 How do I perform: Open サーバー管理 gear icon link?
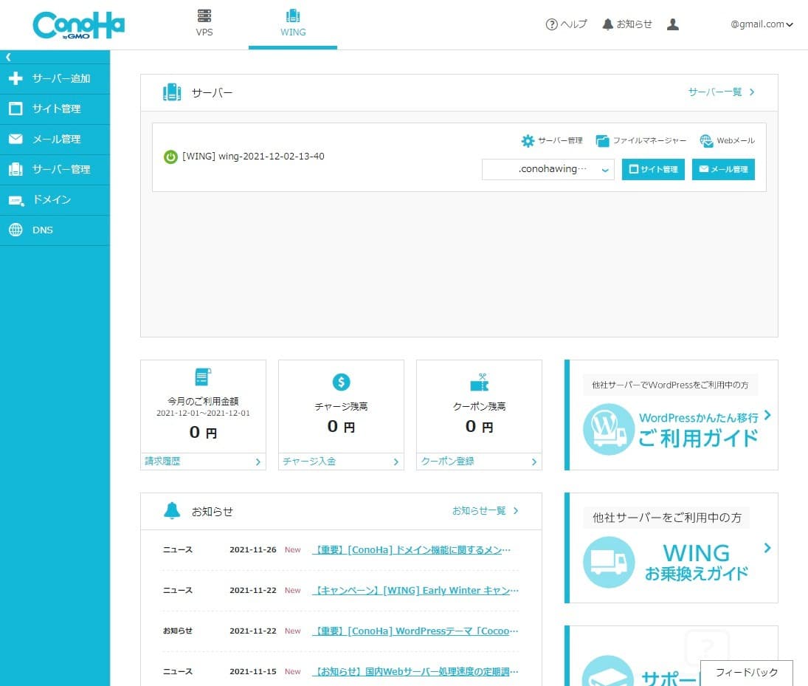pyautogui.click(x=551, y=140)
